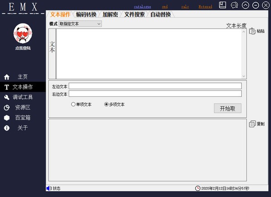Select the 单项文本 radio button
This screenshot has height=197, width=271.
[x=74, y=105]
